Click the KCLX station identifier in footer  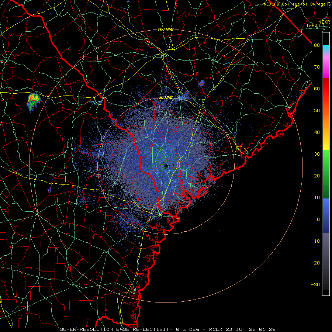coord(217,329)
